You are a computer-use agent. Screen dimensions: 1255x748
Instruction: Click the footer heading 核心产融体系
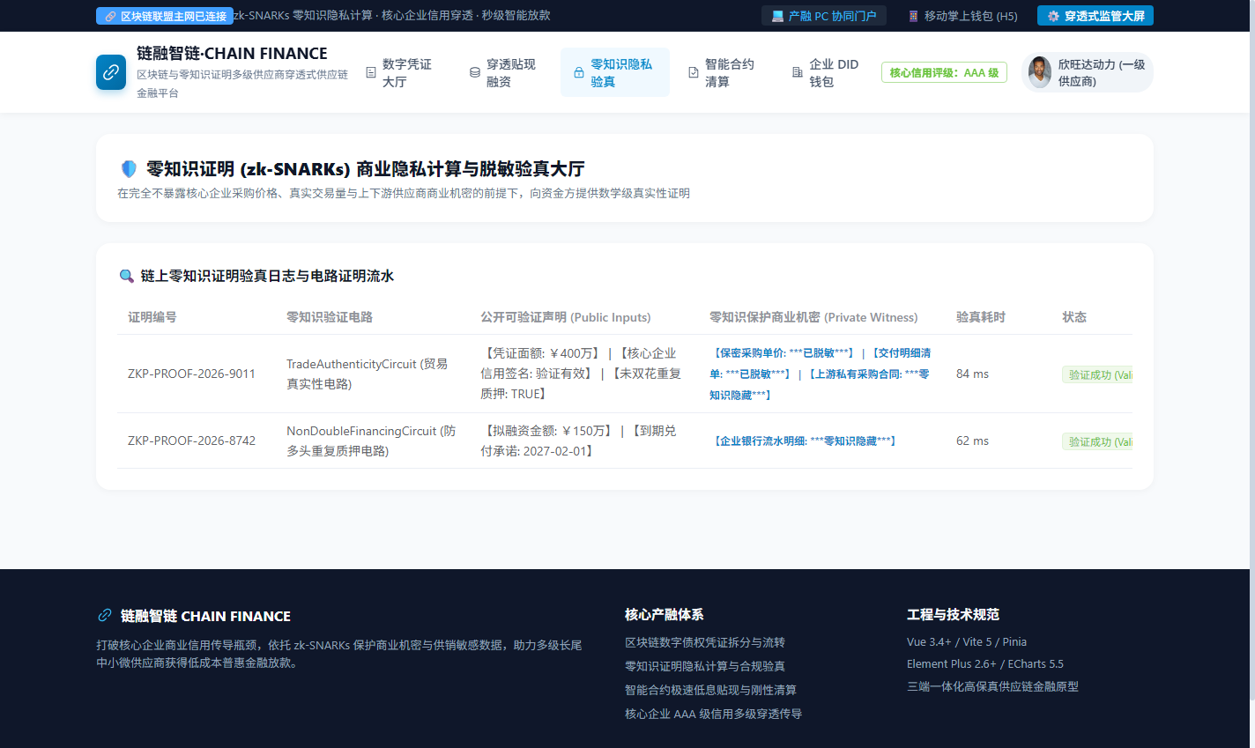point(664,614)
